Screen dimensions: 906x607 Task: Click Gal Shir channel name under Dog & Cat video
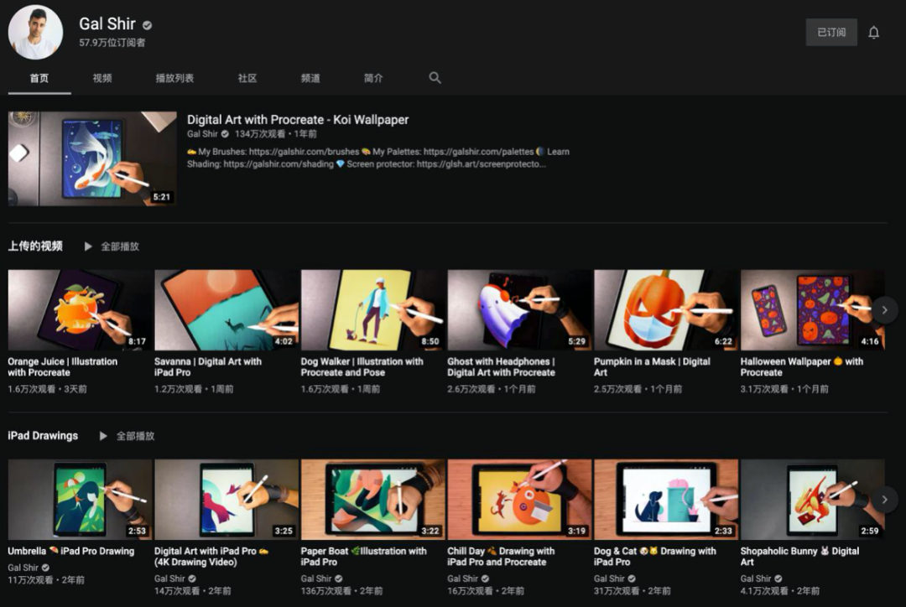[609, 578]
